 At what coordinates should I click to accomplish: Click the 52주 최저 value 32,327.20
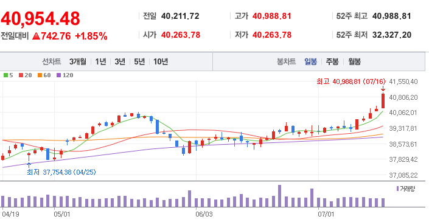(x=391, y=35)
